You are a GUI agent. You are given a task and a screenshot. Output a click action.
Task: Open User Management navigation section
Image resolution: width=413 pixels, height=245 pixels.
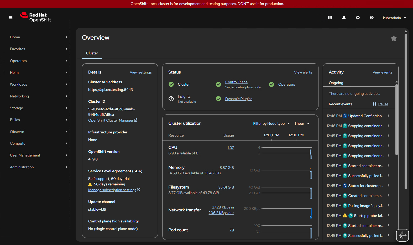pyautogui.click(x=39, y=155)
